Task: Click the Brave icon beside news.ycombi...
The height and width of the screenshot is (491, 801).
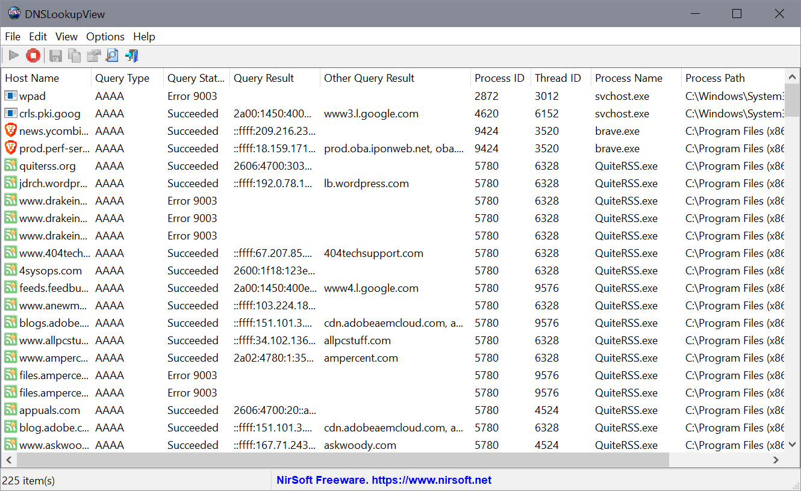Action: point(10,131)
